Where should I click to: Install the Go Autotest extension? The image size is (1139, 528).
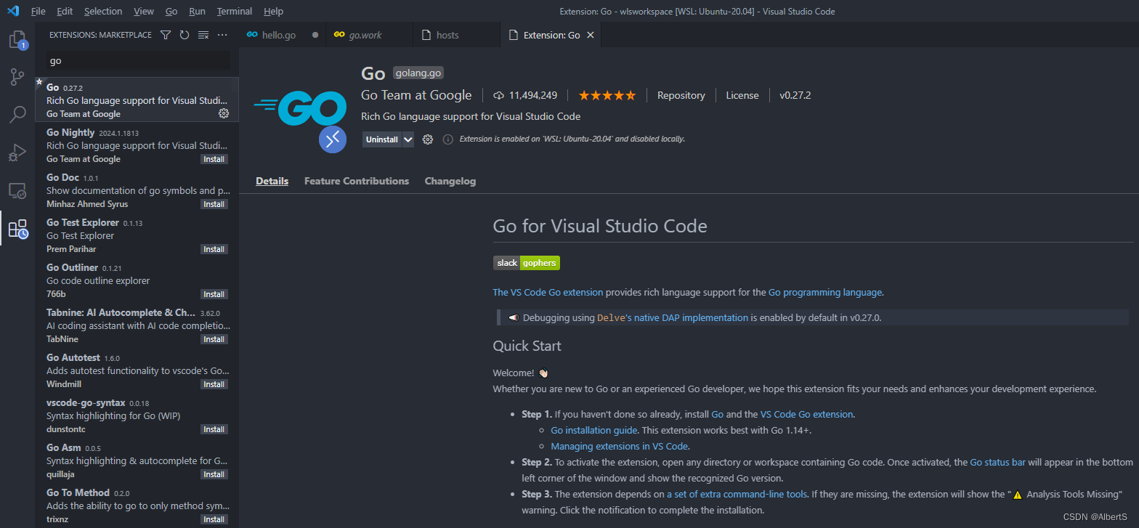pyautogui.click(x=214, y=384)
